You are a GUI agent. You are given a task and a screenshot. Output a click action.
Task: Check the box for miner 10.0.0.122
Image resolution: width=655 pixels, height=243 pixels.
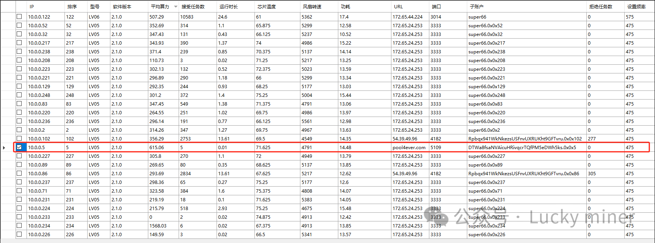coord(19,17)
